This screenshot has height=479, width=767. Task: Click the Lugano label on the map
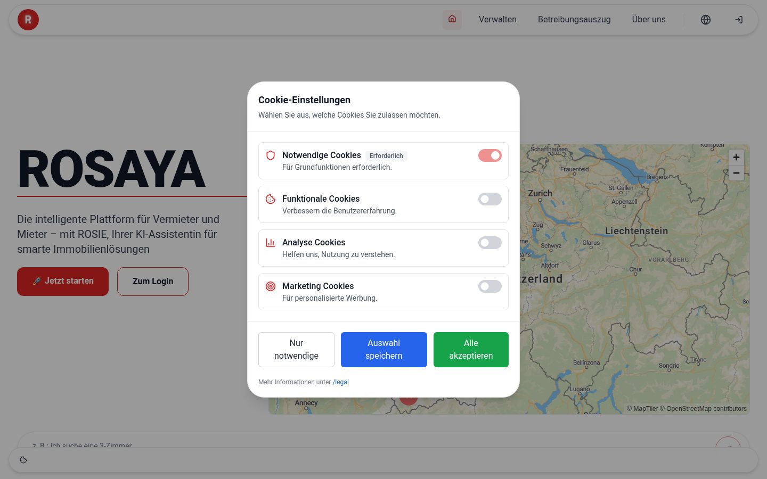(580, 389)
